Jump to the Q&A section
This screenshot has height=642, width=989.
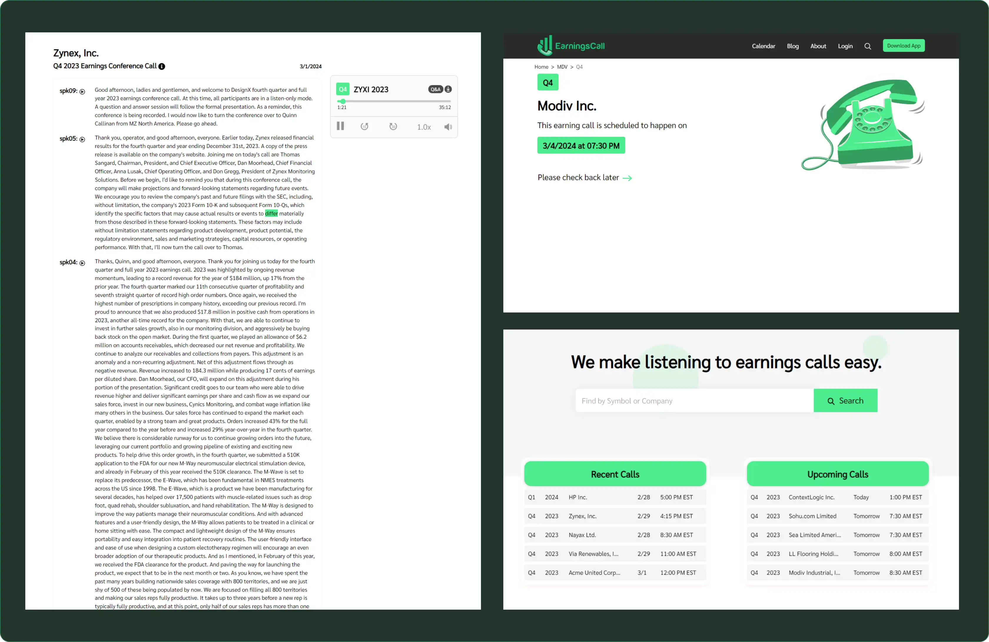coord(435,89)
